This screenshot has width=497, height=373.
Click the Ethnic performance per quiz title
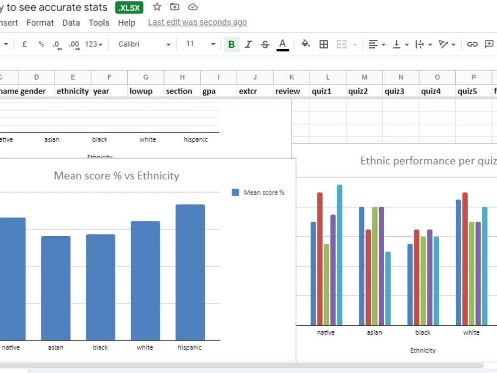pos(428,161)
